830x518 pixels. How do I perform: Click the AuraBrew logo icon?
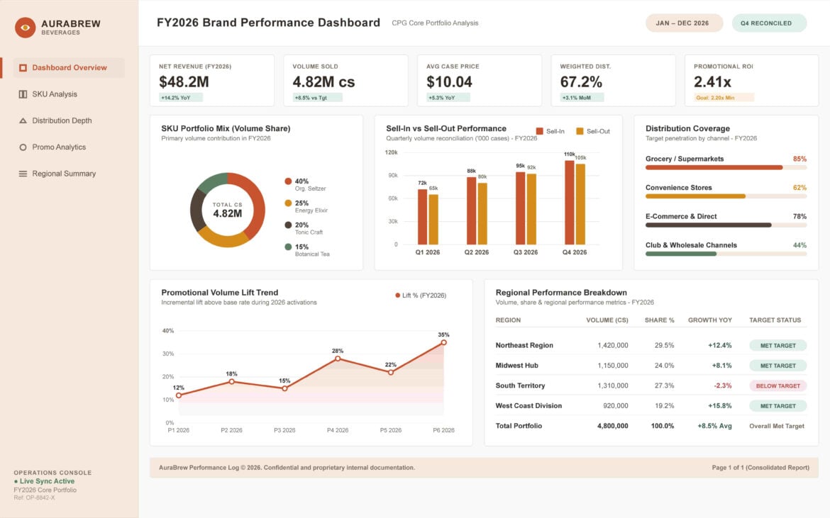click(x=25, y=28)
